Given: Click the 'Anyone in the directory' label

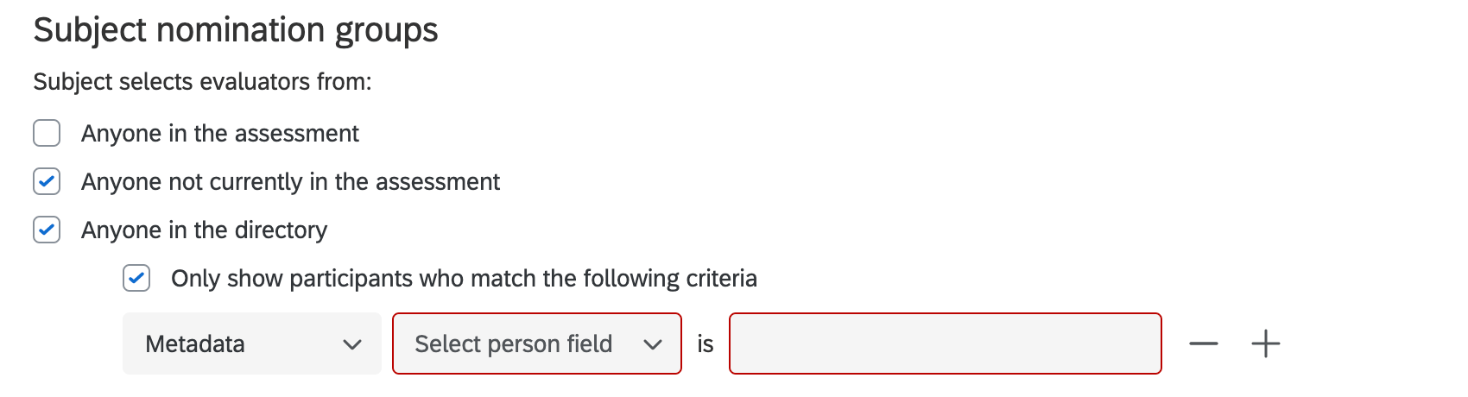Looking at the screenshot, I should (204, 230).
